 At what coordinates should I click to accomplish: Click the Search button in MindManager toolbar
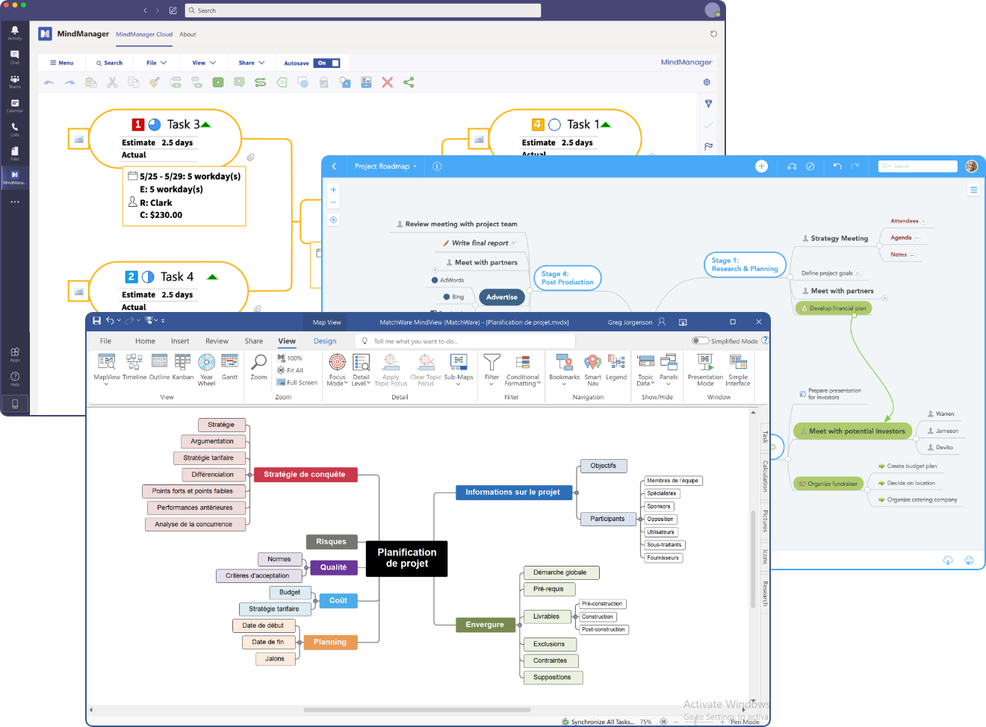109,63
